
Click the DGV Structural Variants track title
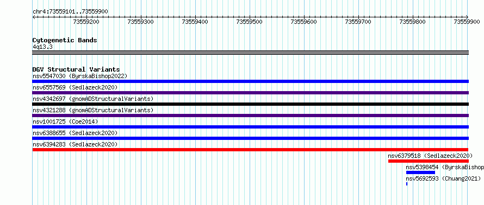(76, 69)
